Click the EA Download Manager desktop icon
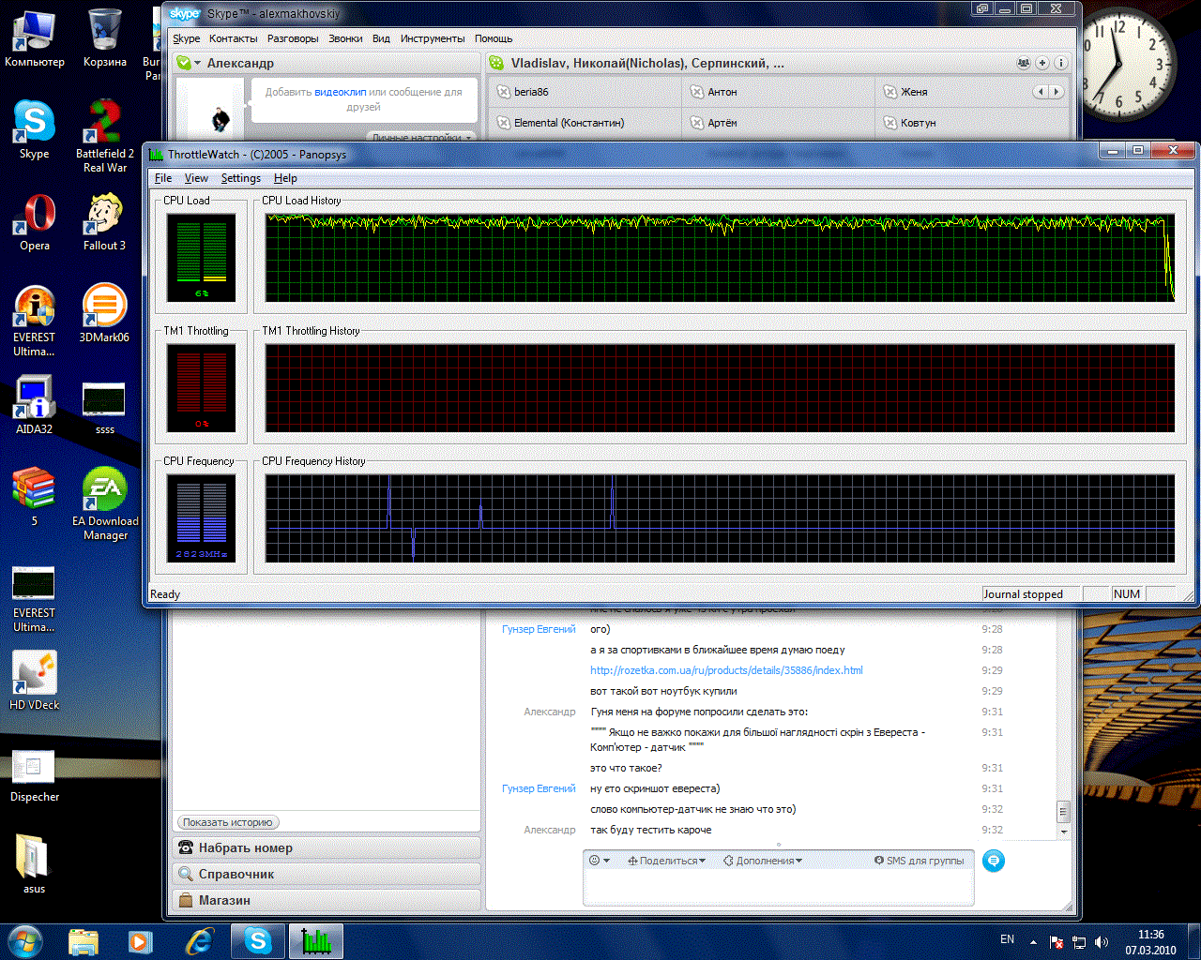This screenshot has height=960, width=1201. click(x=105, y=504)
